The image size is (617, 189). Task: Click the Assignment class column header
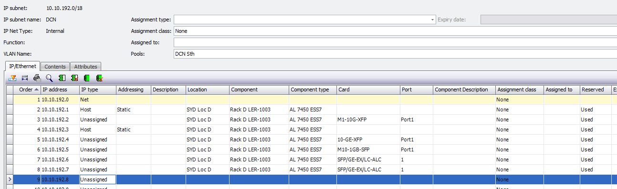pos(520,90)
